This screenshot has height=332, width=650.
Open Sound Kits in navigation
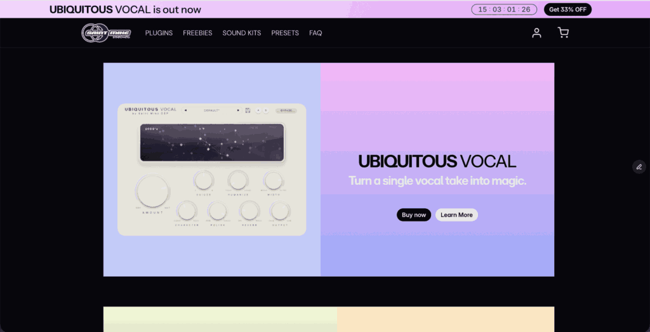click(241, 33)
